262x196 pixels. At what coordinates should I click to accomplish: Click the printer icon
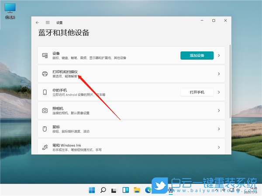click(45, 74)
